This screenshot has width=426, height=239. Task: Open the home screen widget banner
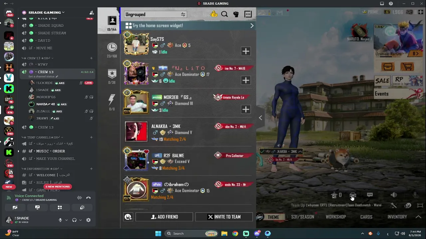pyautogui.click(x=188, y=26)
